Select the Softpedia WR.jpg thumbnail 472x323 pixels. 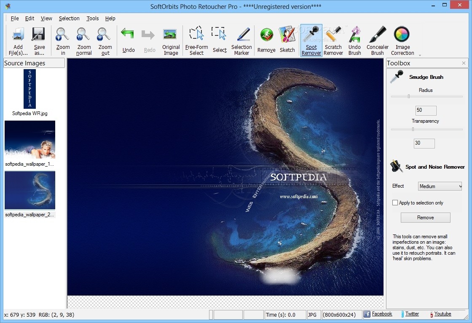tap(29, 89)
